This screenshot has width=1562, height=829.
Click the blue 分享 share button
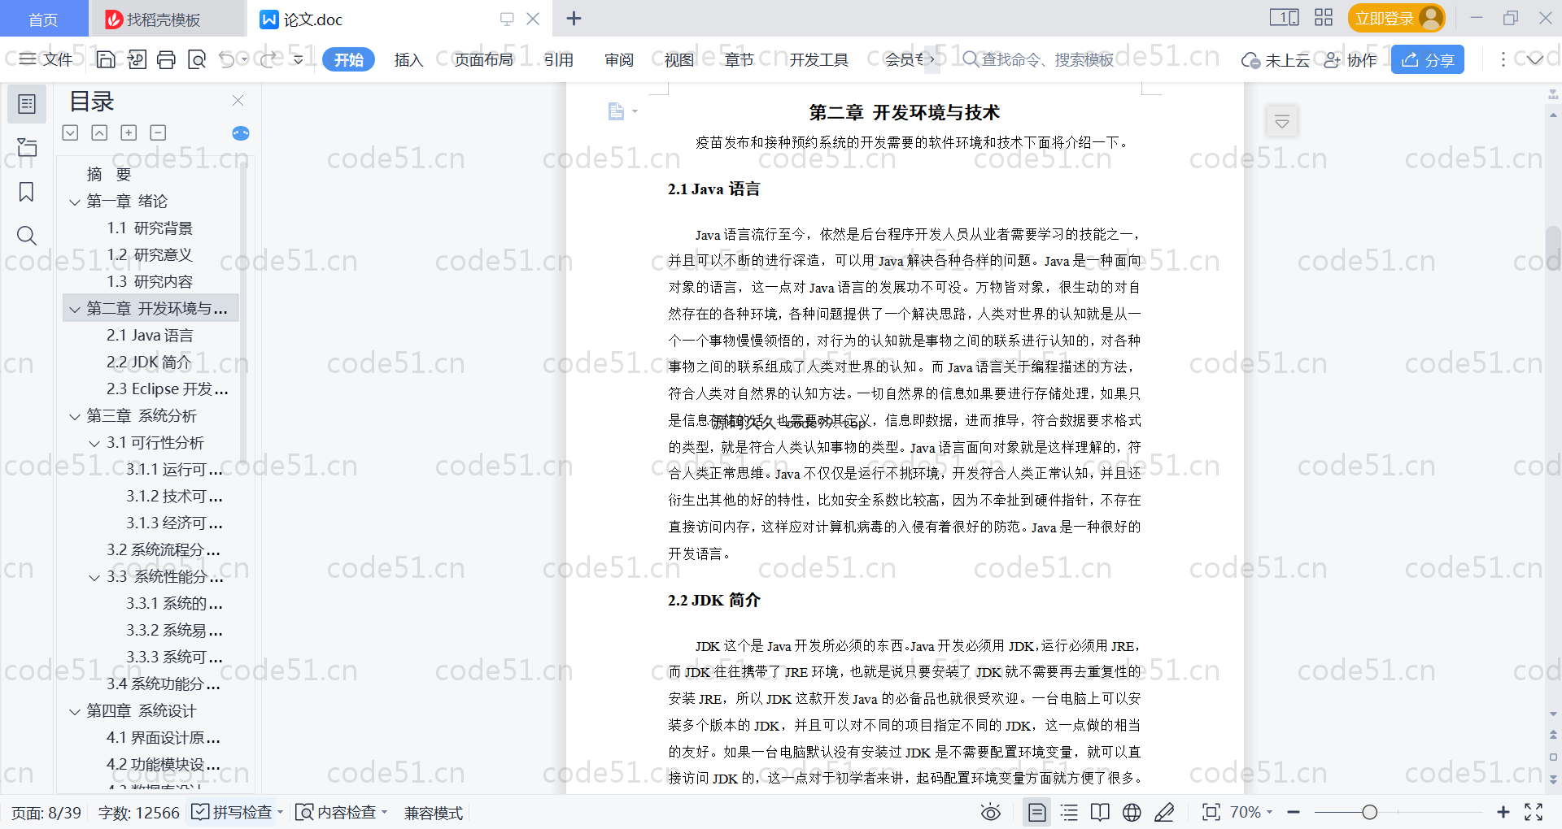(1428, 59)
